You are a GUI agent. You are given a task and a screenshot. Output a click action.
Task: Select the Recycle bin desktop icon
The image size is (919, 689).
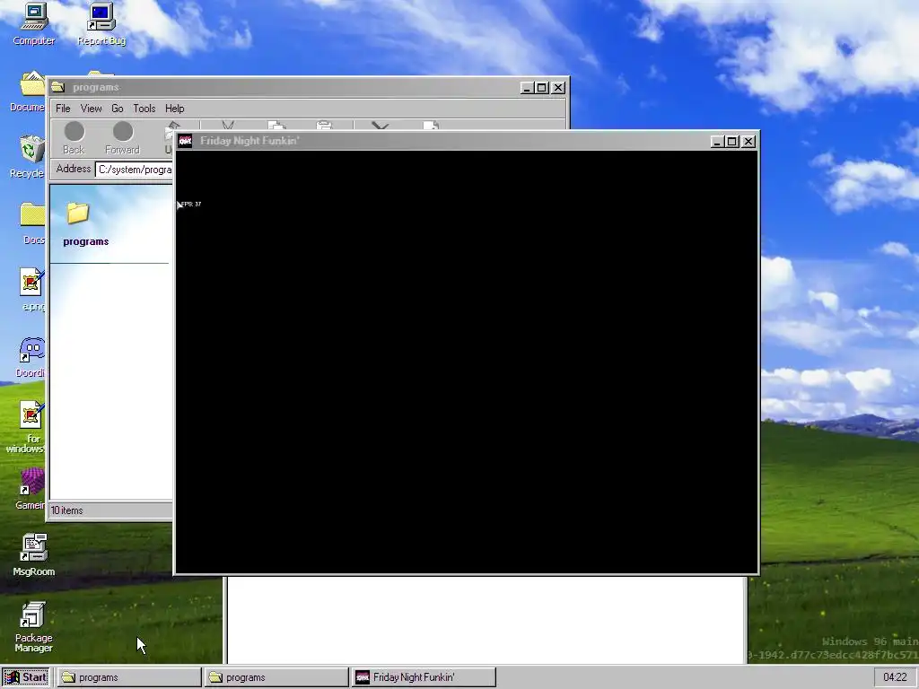pyautogui.click(x=28, y=156)
